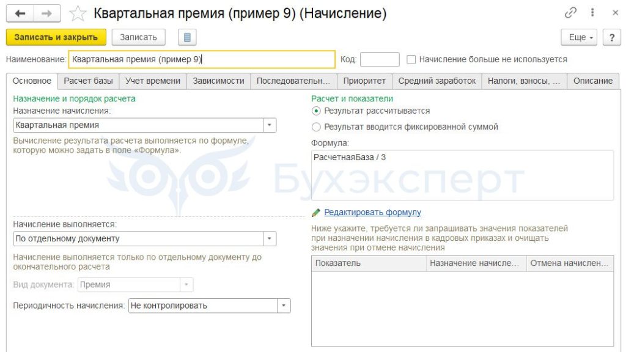This screenshot has height=352, width=626.
Task: Open 'Начисление выполняется' dropdown list
Action: 270,238
